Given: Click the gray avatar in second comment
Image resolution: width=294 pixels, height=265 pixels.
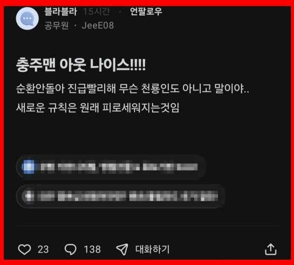Looking at the screenshot, I should tap(28, 196).
